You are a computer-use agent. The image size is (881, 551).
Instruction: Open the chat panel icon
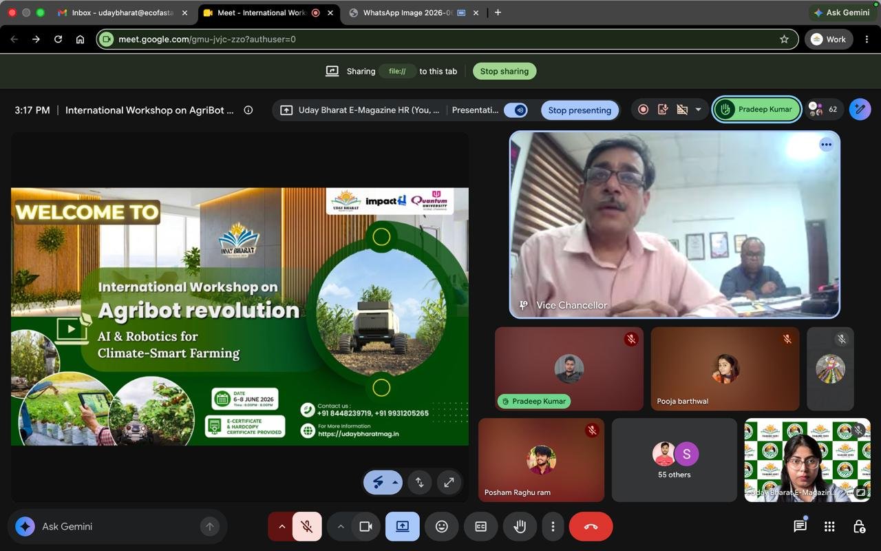tap(800, 527)
